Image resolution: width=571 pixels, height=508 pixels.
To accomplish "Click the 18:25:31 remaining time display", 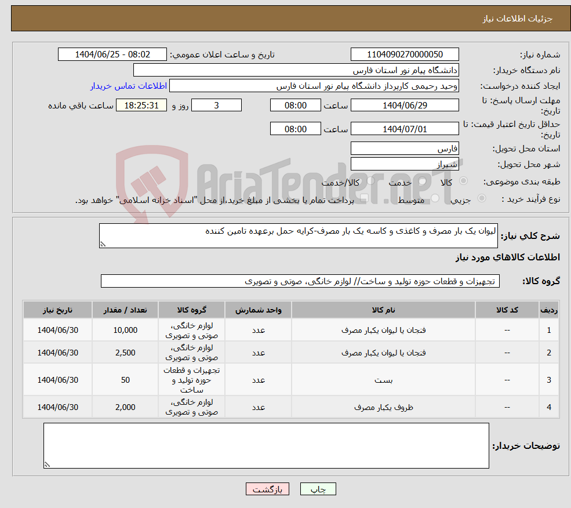I will point(141,105).
